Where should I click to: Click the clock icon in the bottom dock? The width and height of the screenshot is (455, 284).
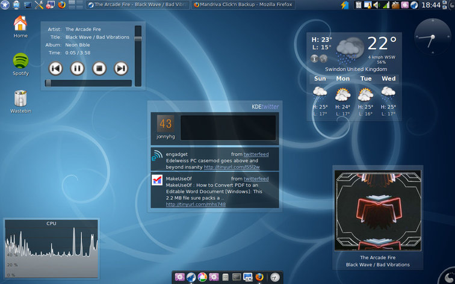275,277
